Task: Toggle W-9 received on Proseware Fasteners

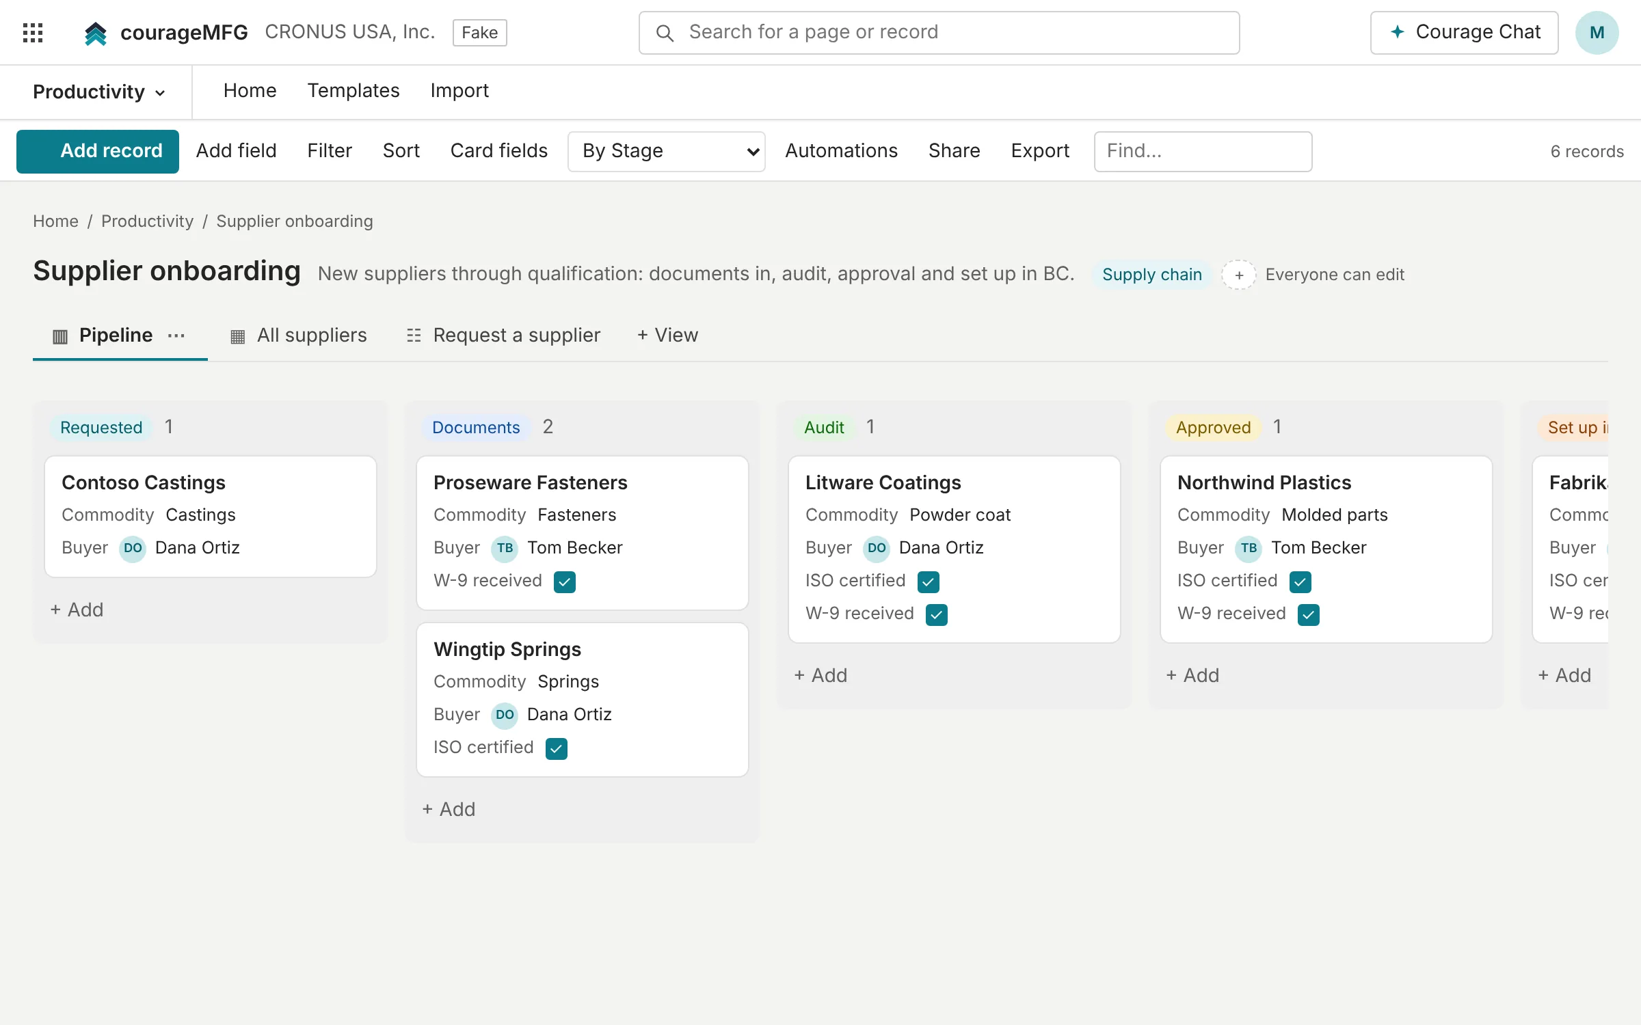Action: pos(565,582)
